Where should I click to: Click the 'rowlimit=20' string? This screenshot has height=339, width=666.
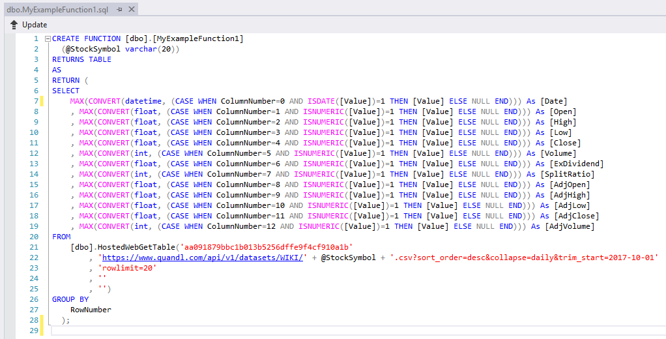pos(128,268)
